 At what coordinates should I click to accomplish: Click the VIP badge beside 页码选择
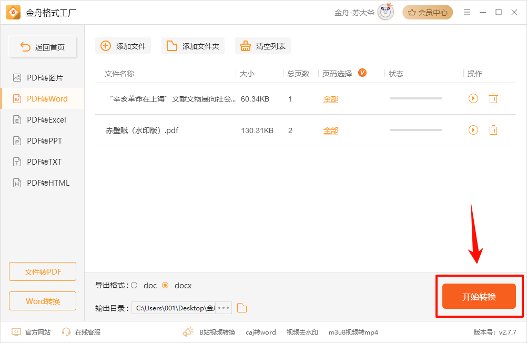pos(362,73)
